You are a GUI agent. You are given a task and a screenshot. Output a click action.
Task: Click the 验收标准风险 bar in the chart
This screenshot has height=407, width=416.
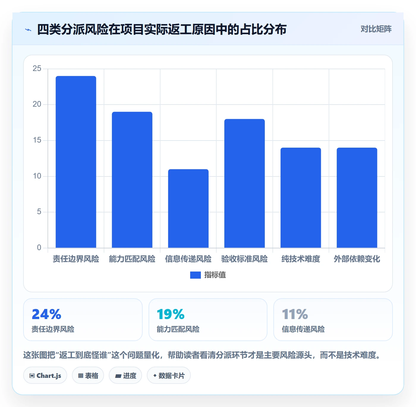tap(245, 183)
